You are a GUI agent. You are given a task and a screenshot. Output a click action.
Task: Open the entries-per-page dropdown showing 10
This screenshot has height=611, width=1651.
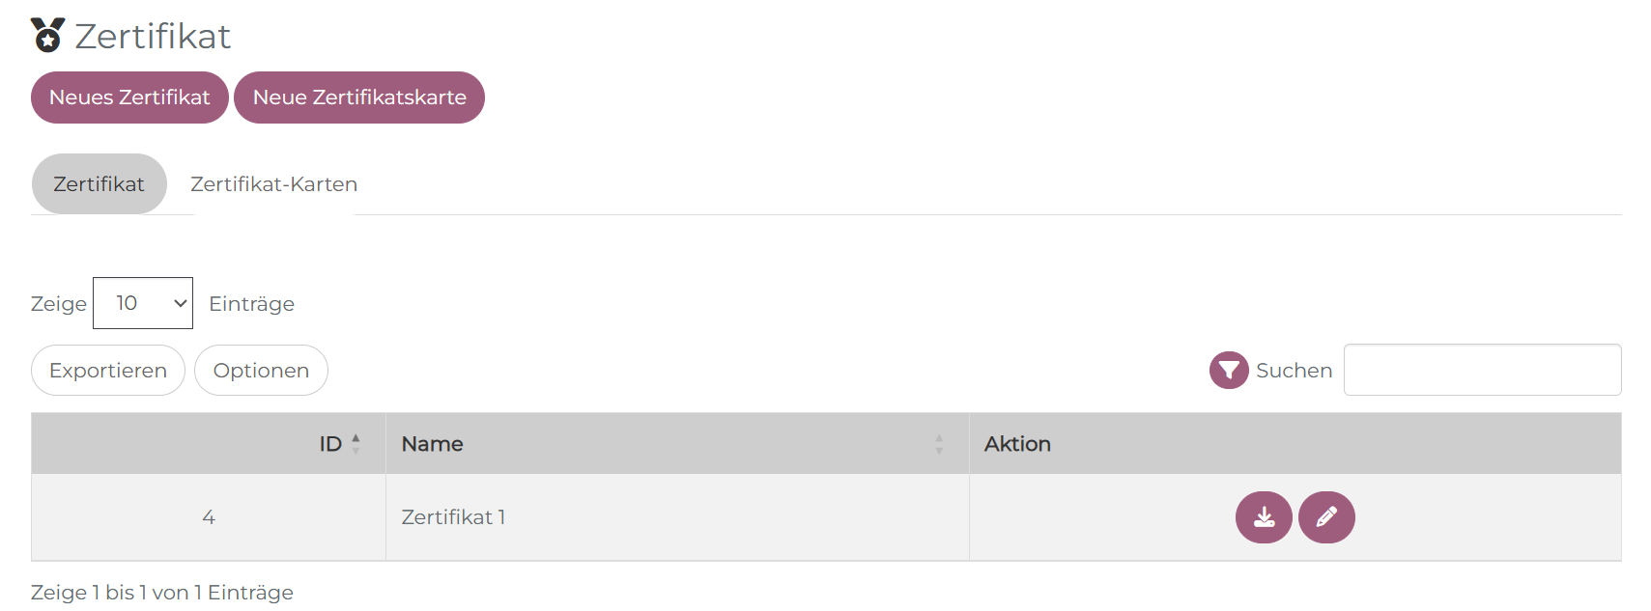[143, 303]
